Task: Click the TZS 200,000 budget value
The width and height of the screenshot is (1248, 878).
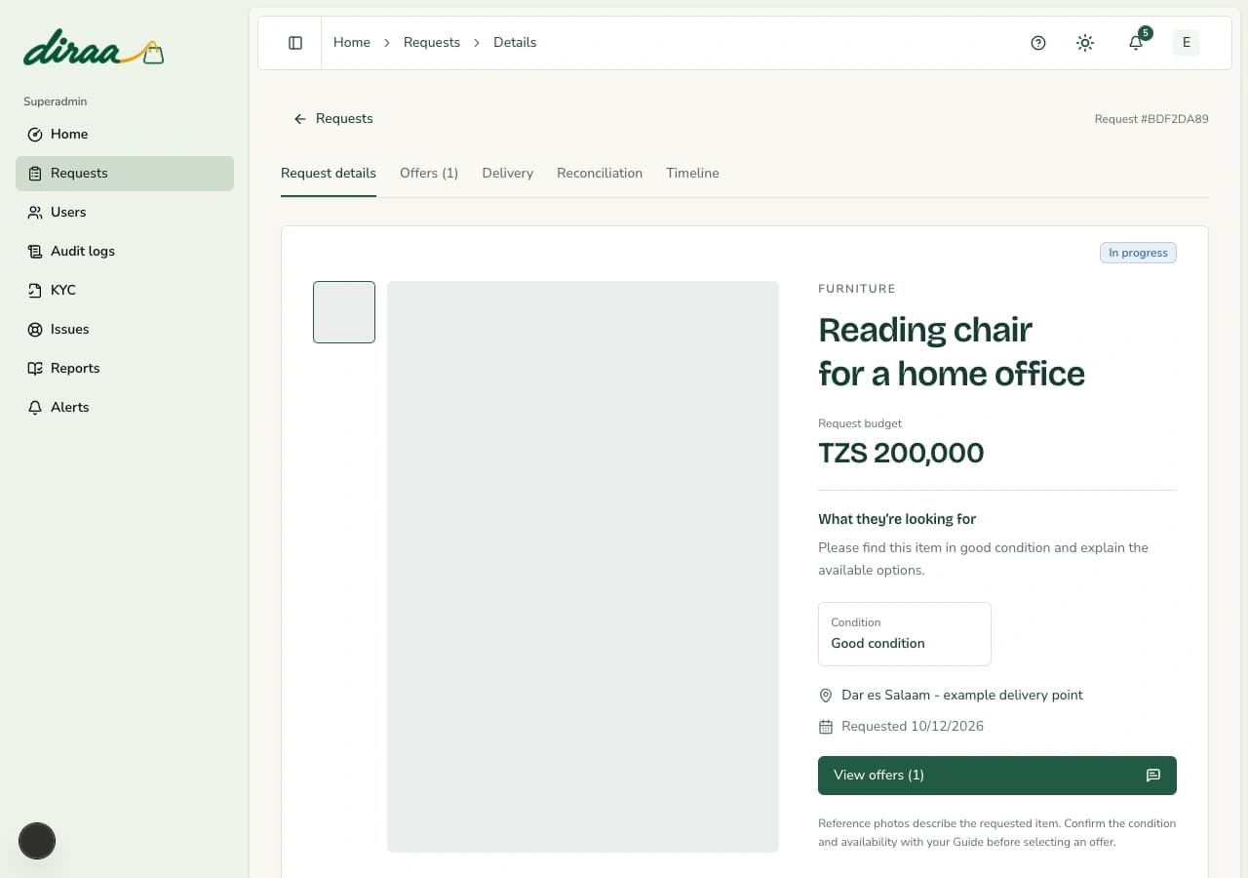Action: 901,453
